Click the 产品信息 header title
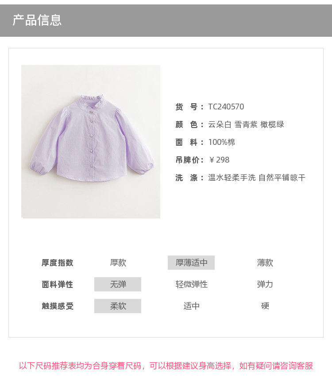Viewport: 332px width, 388px height. tap(37, 20)
